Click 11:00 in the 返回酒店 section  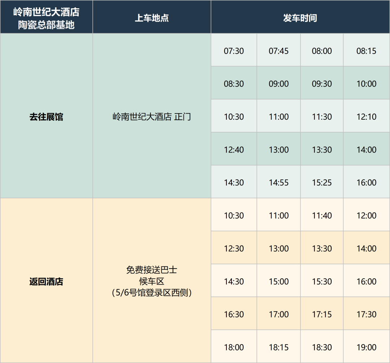pos(278,215)
